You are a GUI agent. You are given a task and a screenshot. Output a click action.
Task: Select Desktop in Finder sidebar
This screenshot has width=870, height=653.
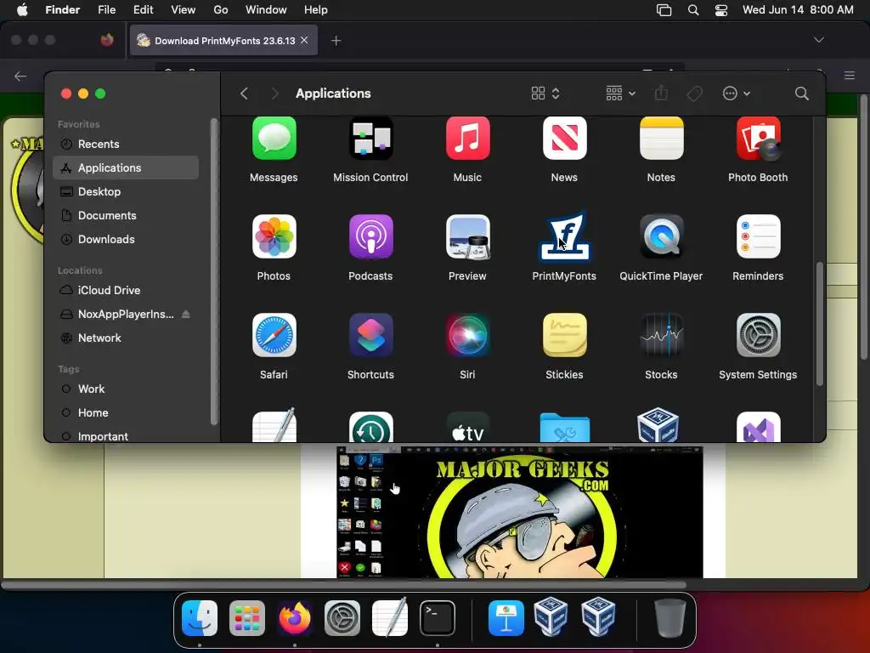point(126,191)
